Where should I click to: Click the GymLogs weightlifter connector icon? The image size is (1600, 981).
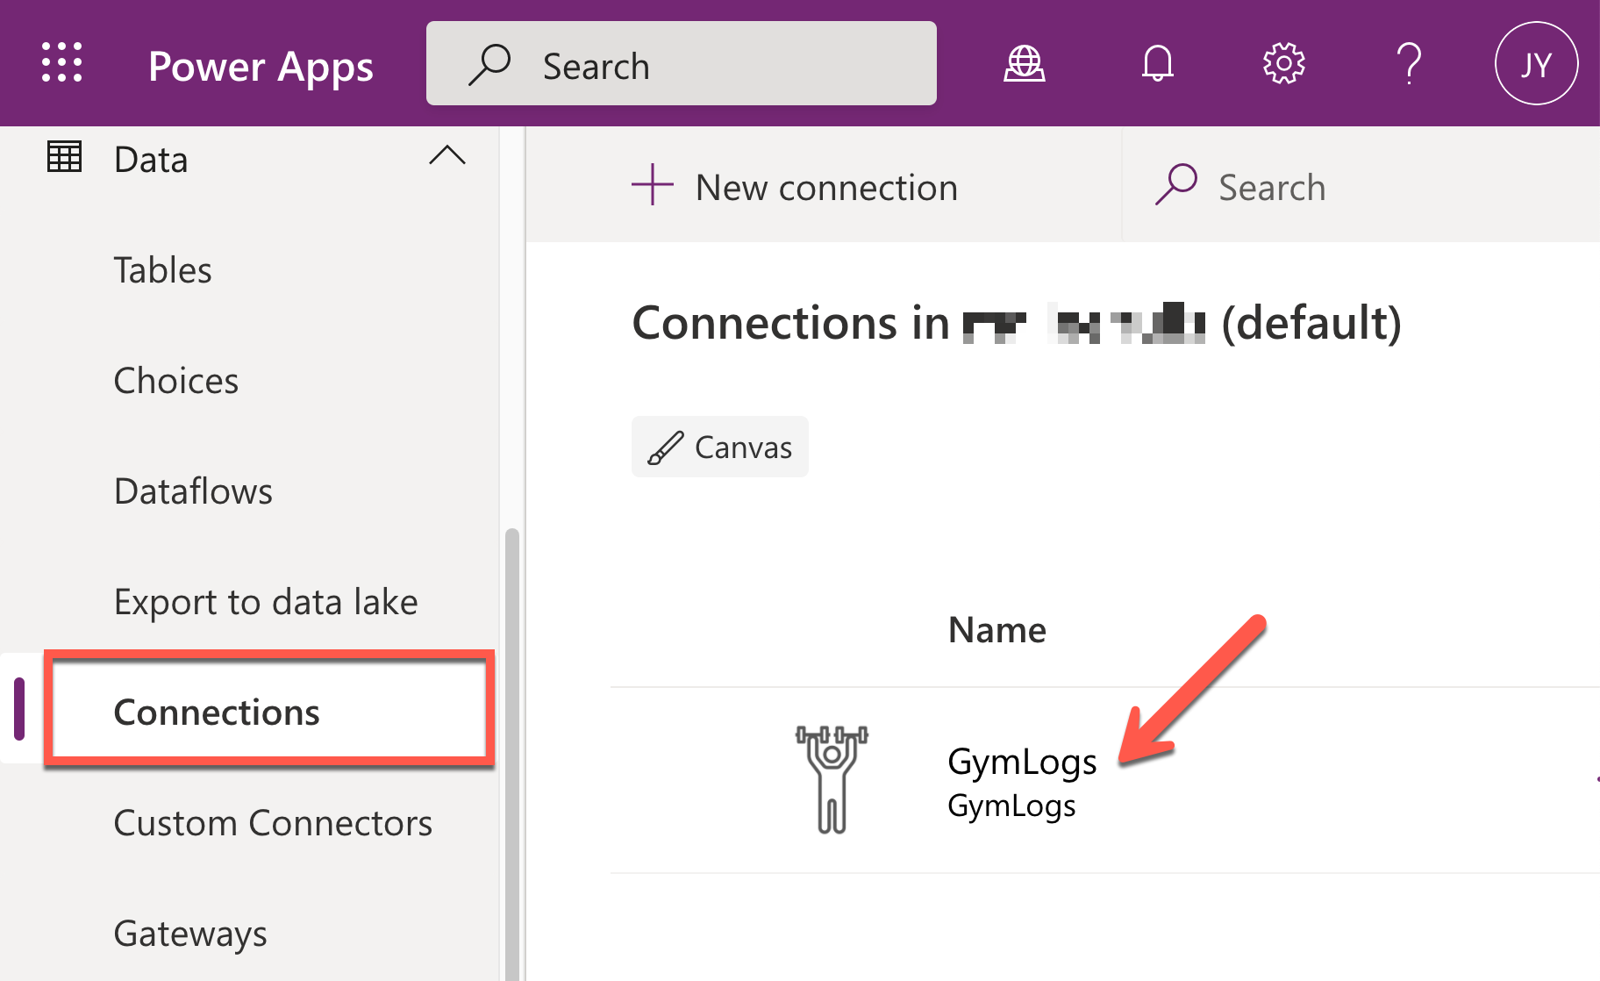(x=832, y=779)
